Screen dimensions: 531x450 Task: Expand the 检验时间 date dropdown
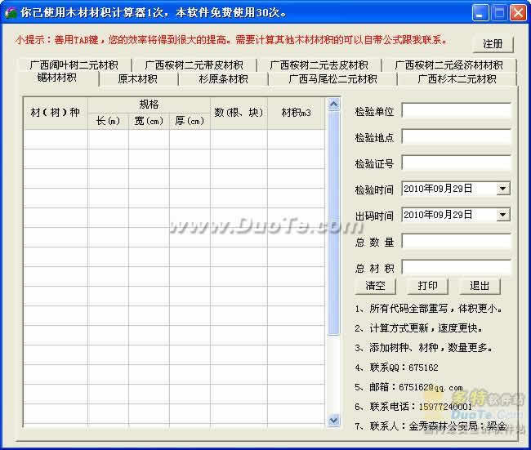[x=503, y=189]
